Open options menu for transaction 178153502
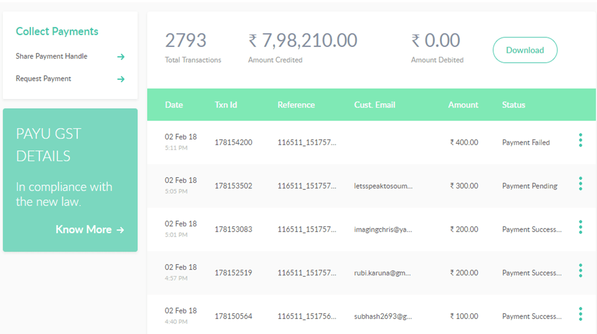The height and width of the screenshot is (334, 597). (x=580, y=184)
